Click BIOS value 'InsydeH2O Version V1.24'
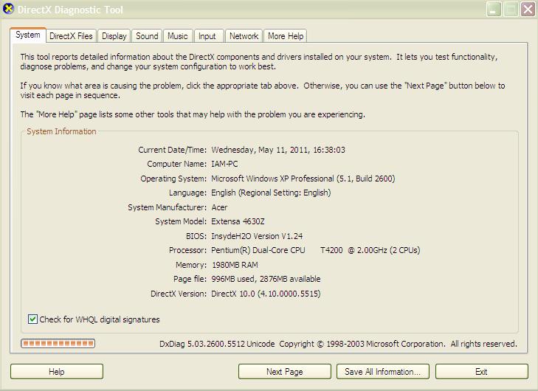 [257, 236]
